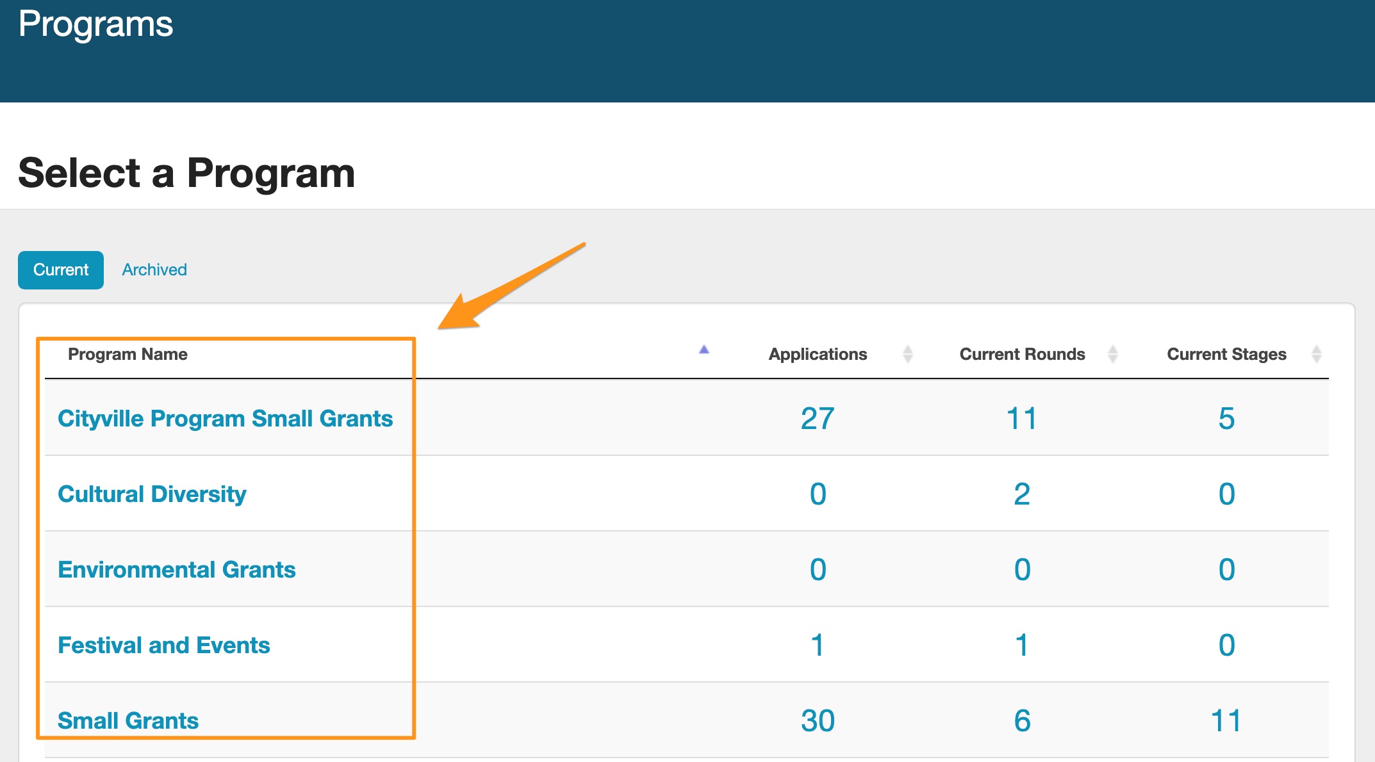Image resolution: width=1375 pixels, height=762 pixels.
Task: Click Programs title in header bar
Action: pos(95,24)
